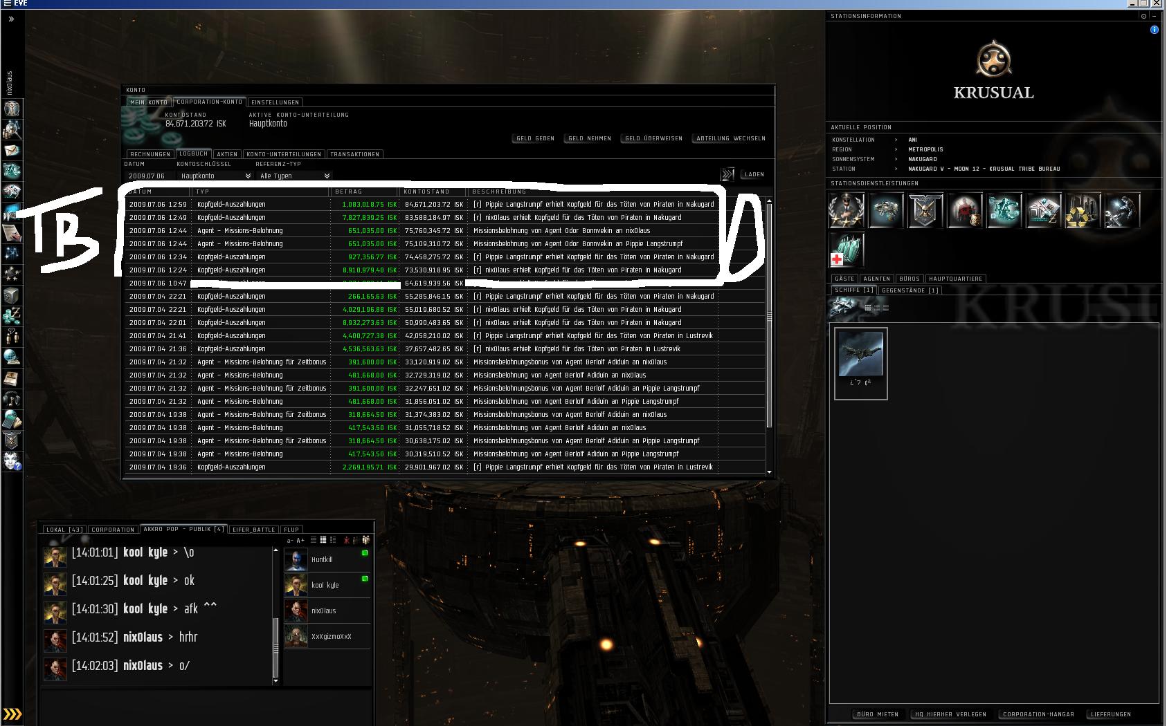Open the Gegenstände [1] tab

point(910,290)
